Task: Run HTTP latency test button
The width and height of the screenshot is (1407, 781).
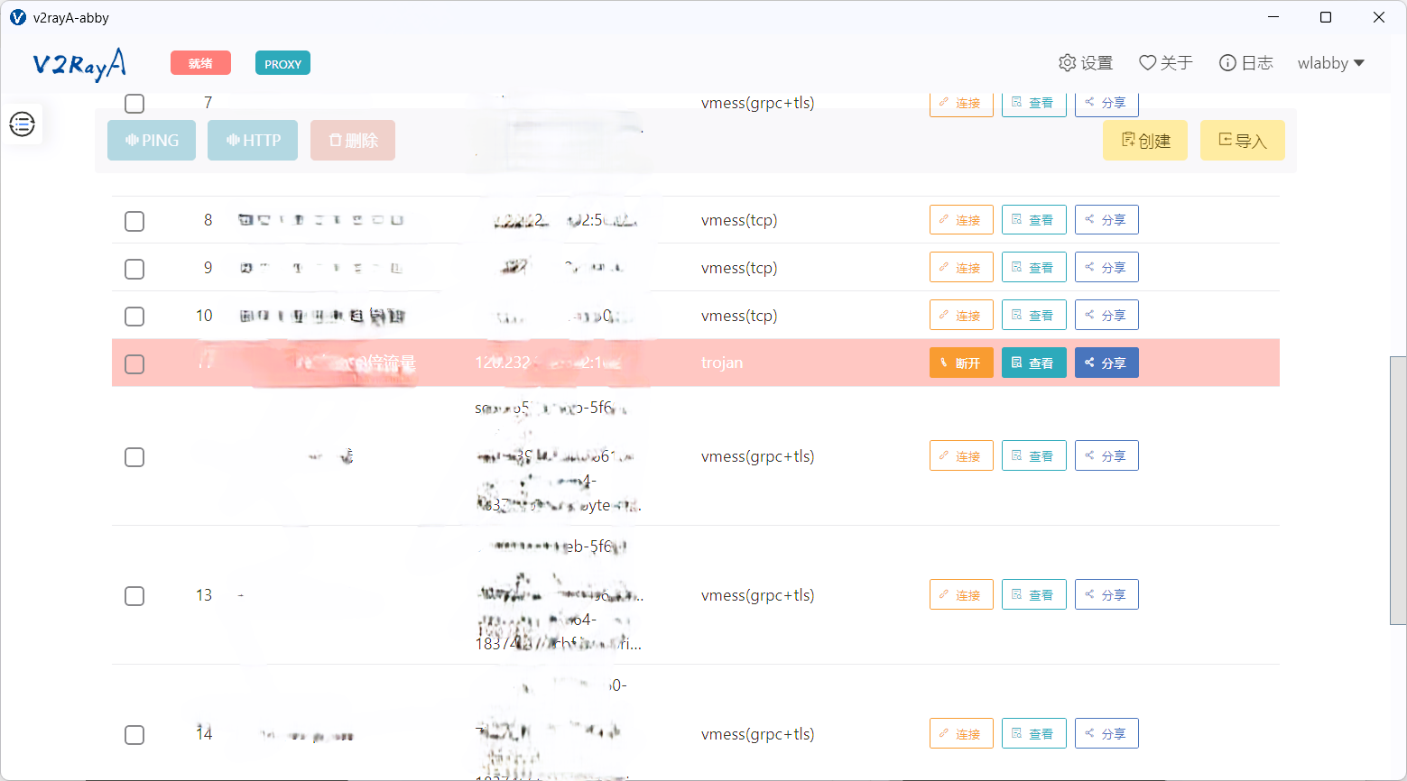Action: tap(253, 141)
